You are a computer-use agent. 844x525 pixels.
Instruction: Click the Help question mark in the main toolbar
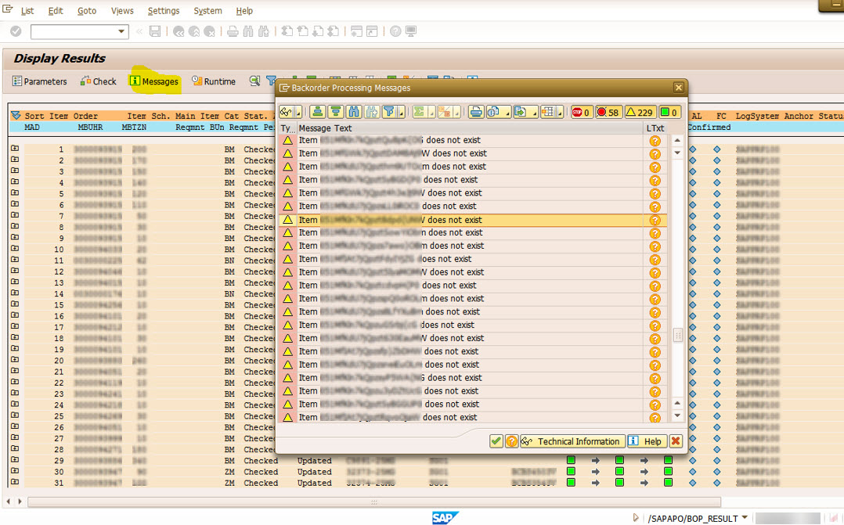(x=395, y=31)
